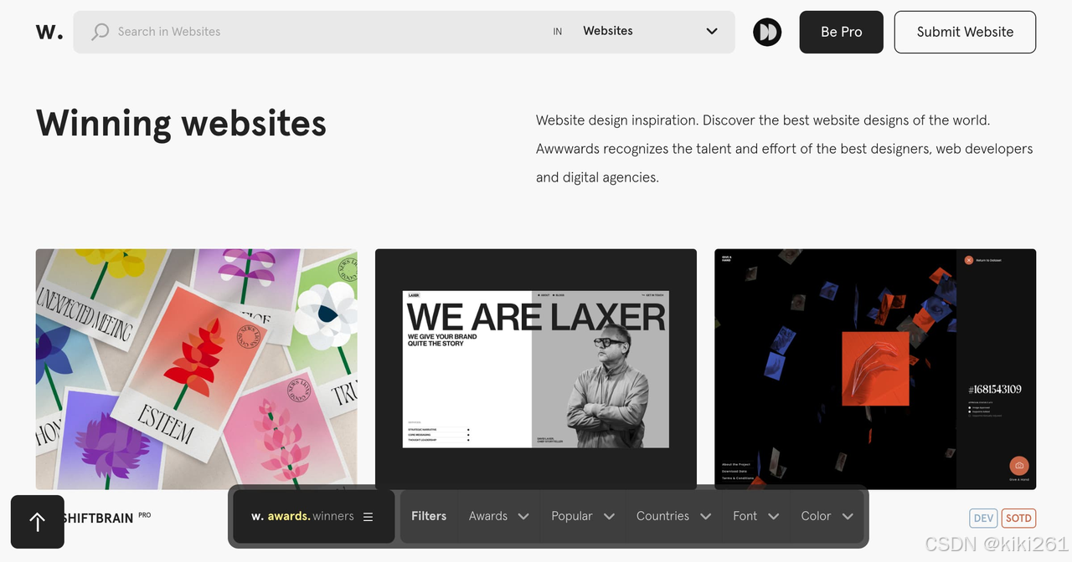The image size is (1072, 562).
Task: Open the Color filter dropdown
Action: 827,516
